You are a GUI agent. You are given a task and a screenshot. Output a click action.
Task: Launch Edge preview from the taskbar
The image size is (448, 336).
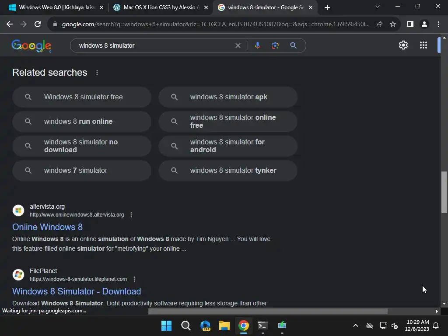205,325
